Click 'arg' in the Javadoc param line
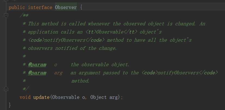Image resolution: width=225 pixels, height=110 pixels. coord(58,73)
